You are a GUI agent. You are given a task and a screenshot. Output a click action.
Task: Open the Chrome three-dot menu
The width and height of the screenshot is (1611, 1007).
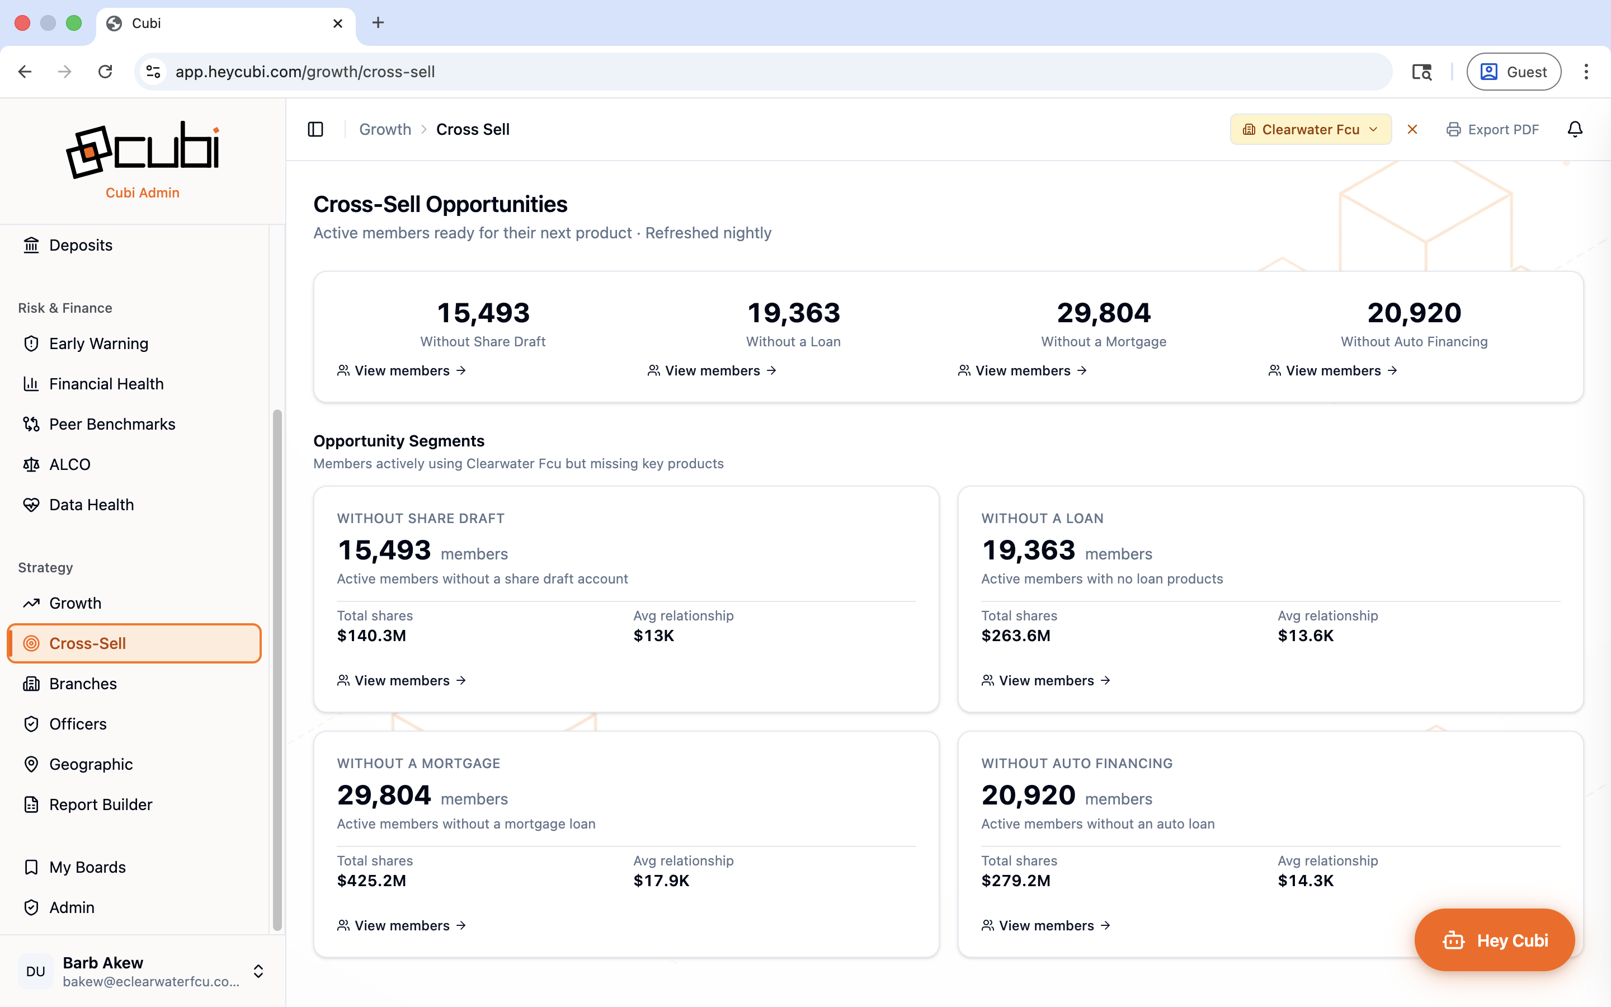click(1586, 72)
